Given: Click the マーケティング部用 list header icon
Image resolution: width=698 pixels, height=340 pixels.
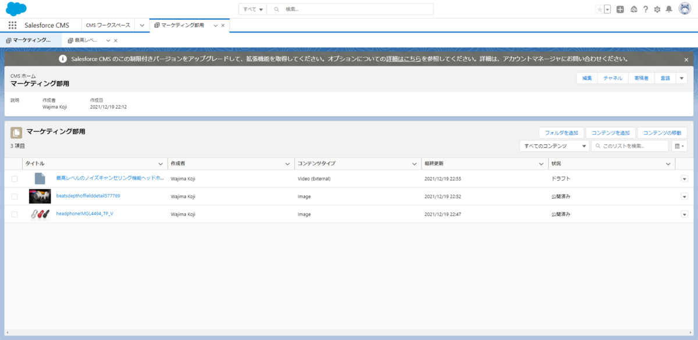Looking at the screenshot, I should (x=16, y=133).
